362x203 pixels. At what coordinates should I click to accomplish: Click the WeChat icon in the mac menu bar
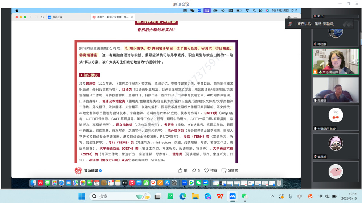192,10
